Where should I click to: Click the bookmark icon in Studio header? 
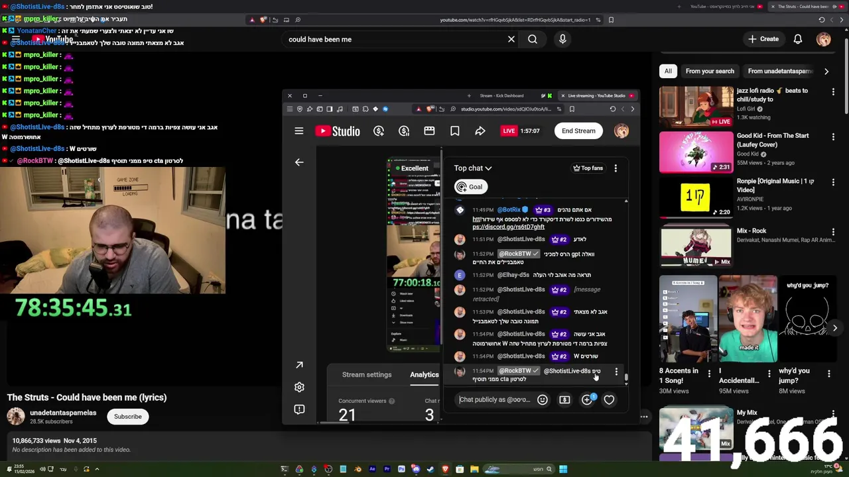455,131
